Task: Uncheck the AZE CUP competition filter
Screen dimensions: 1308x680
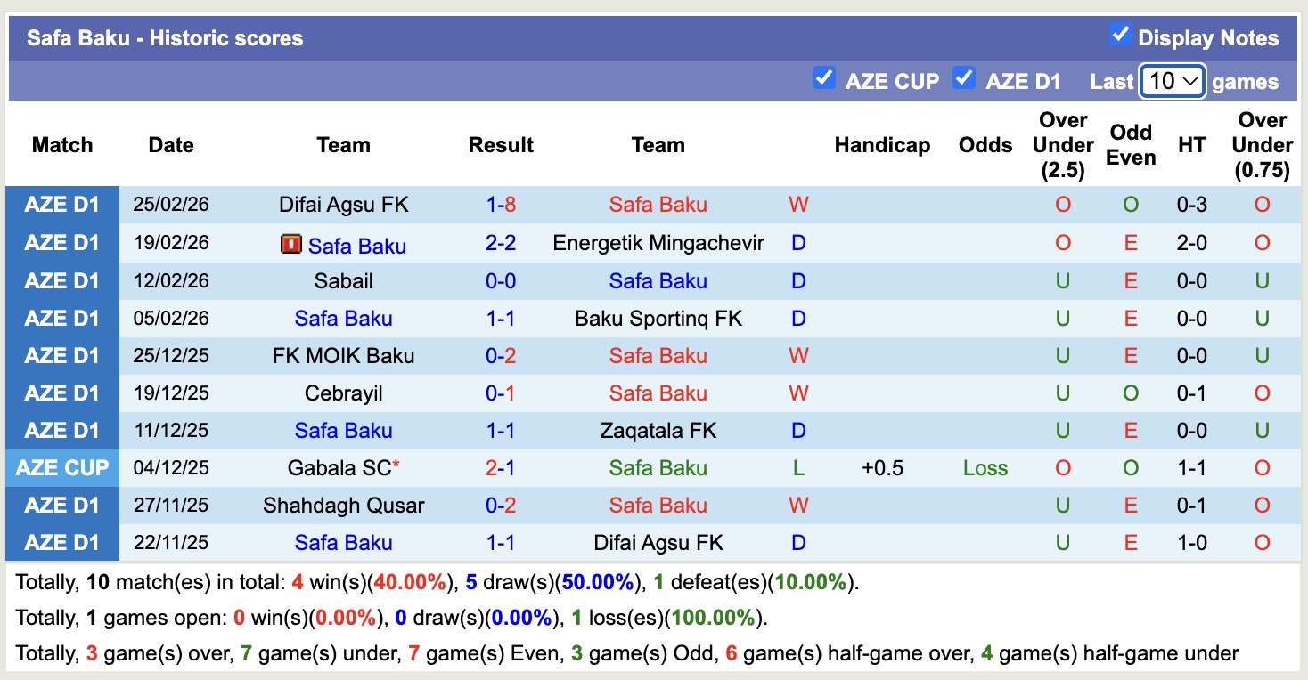Action: pos(824,80)
